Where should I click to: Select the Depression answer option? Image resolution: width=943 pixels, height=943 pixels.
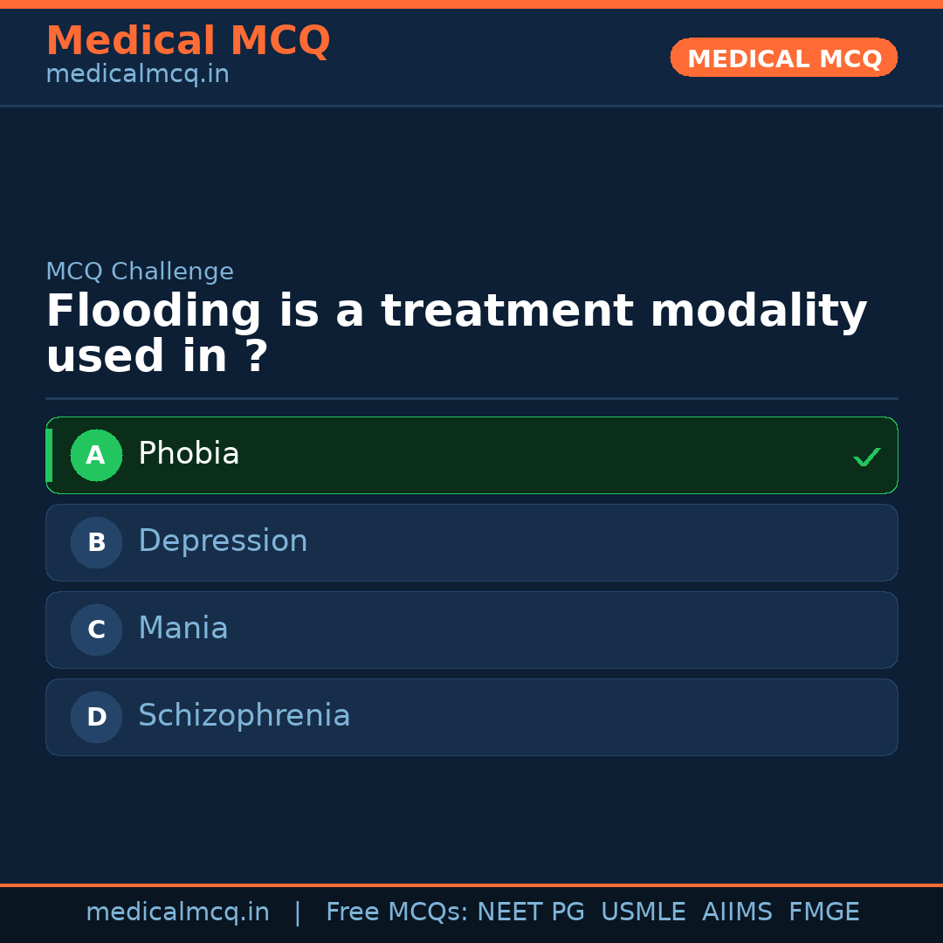pos(471,542)
